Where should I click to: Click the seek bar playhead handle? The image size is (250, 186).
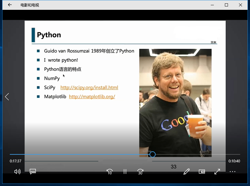click(153, 154)
